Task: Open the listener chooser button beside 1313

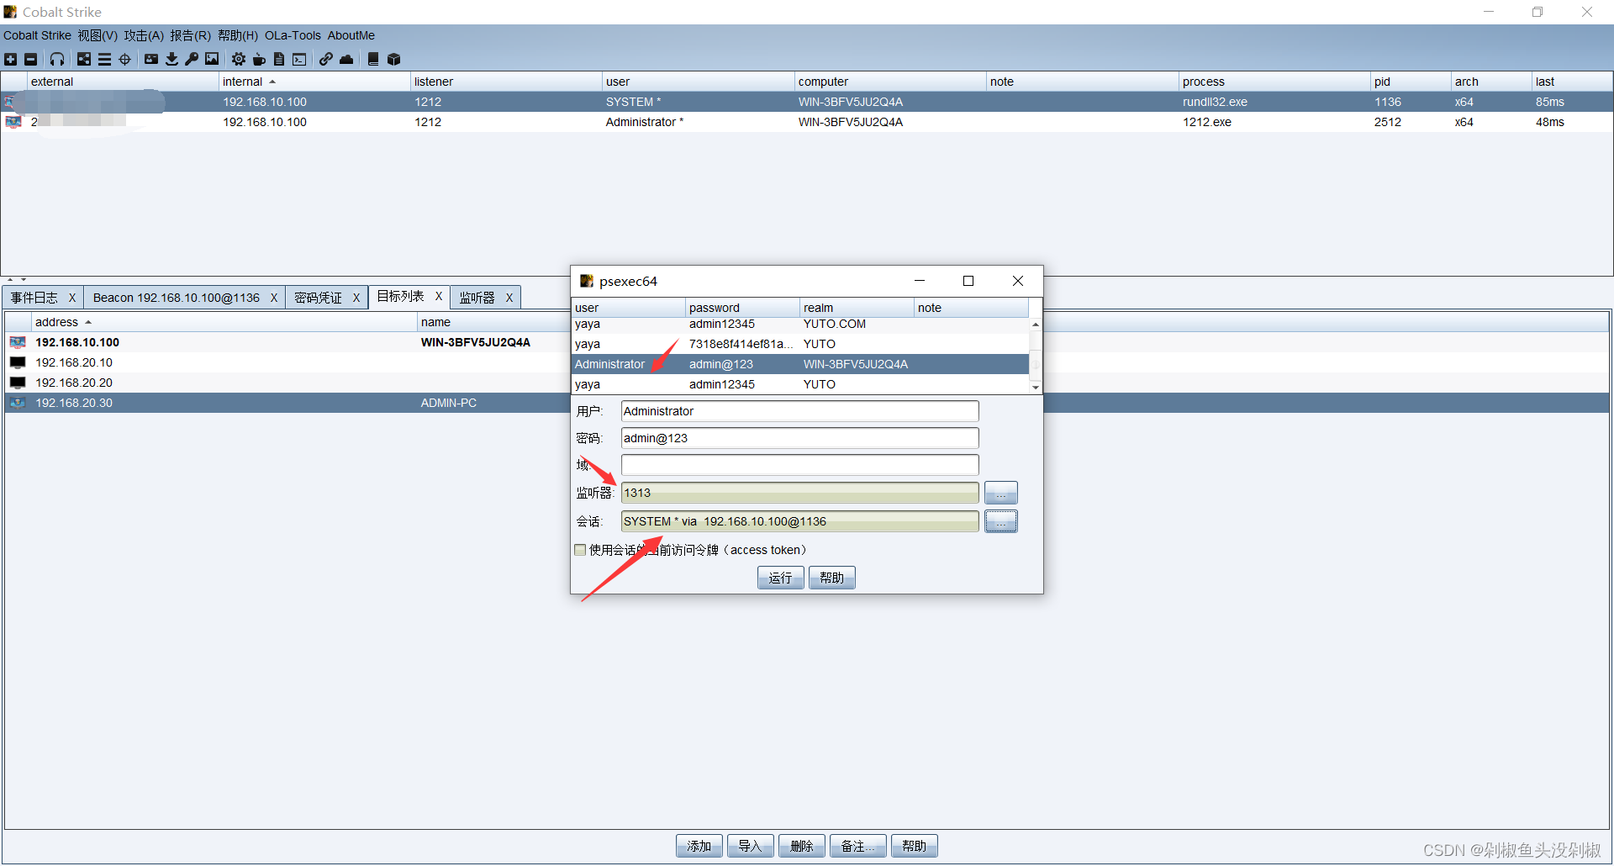Action: point(1000,493)
